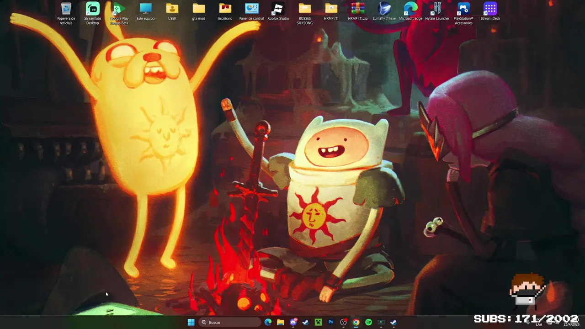This screenshot has width=585, height=329.
Task: Click the Escritorio folder icon
Action: 225,11
